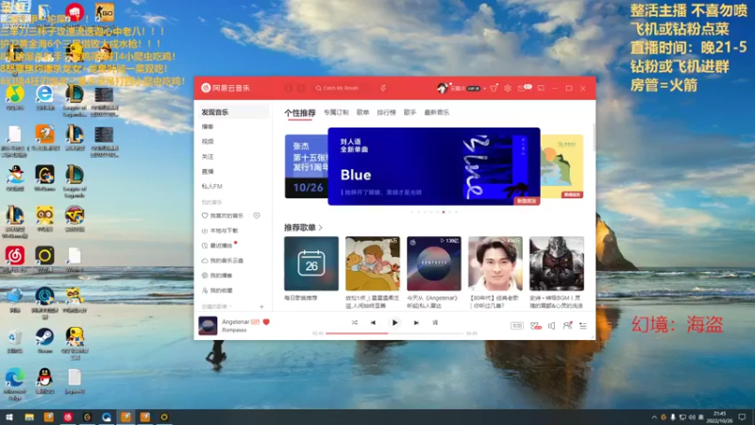
Task: Skip to the next track
Action: coord(416,322)
